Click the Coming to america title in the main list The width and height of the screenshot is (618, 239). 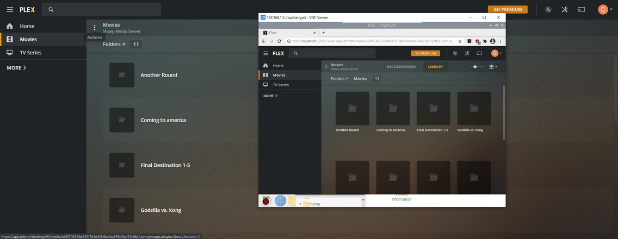163,119
